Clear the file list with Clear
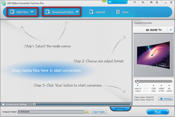 pyautogui.click(x=122, y=12)
